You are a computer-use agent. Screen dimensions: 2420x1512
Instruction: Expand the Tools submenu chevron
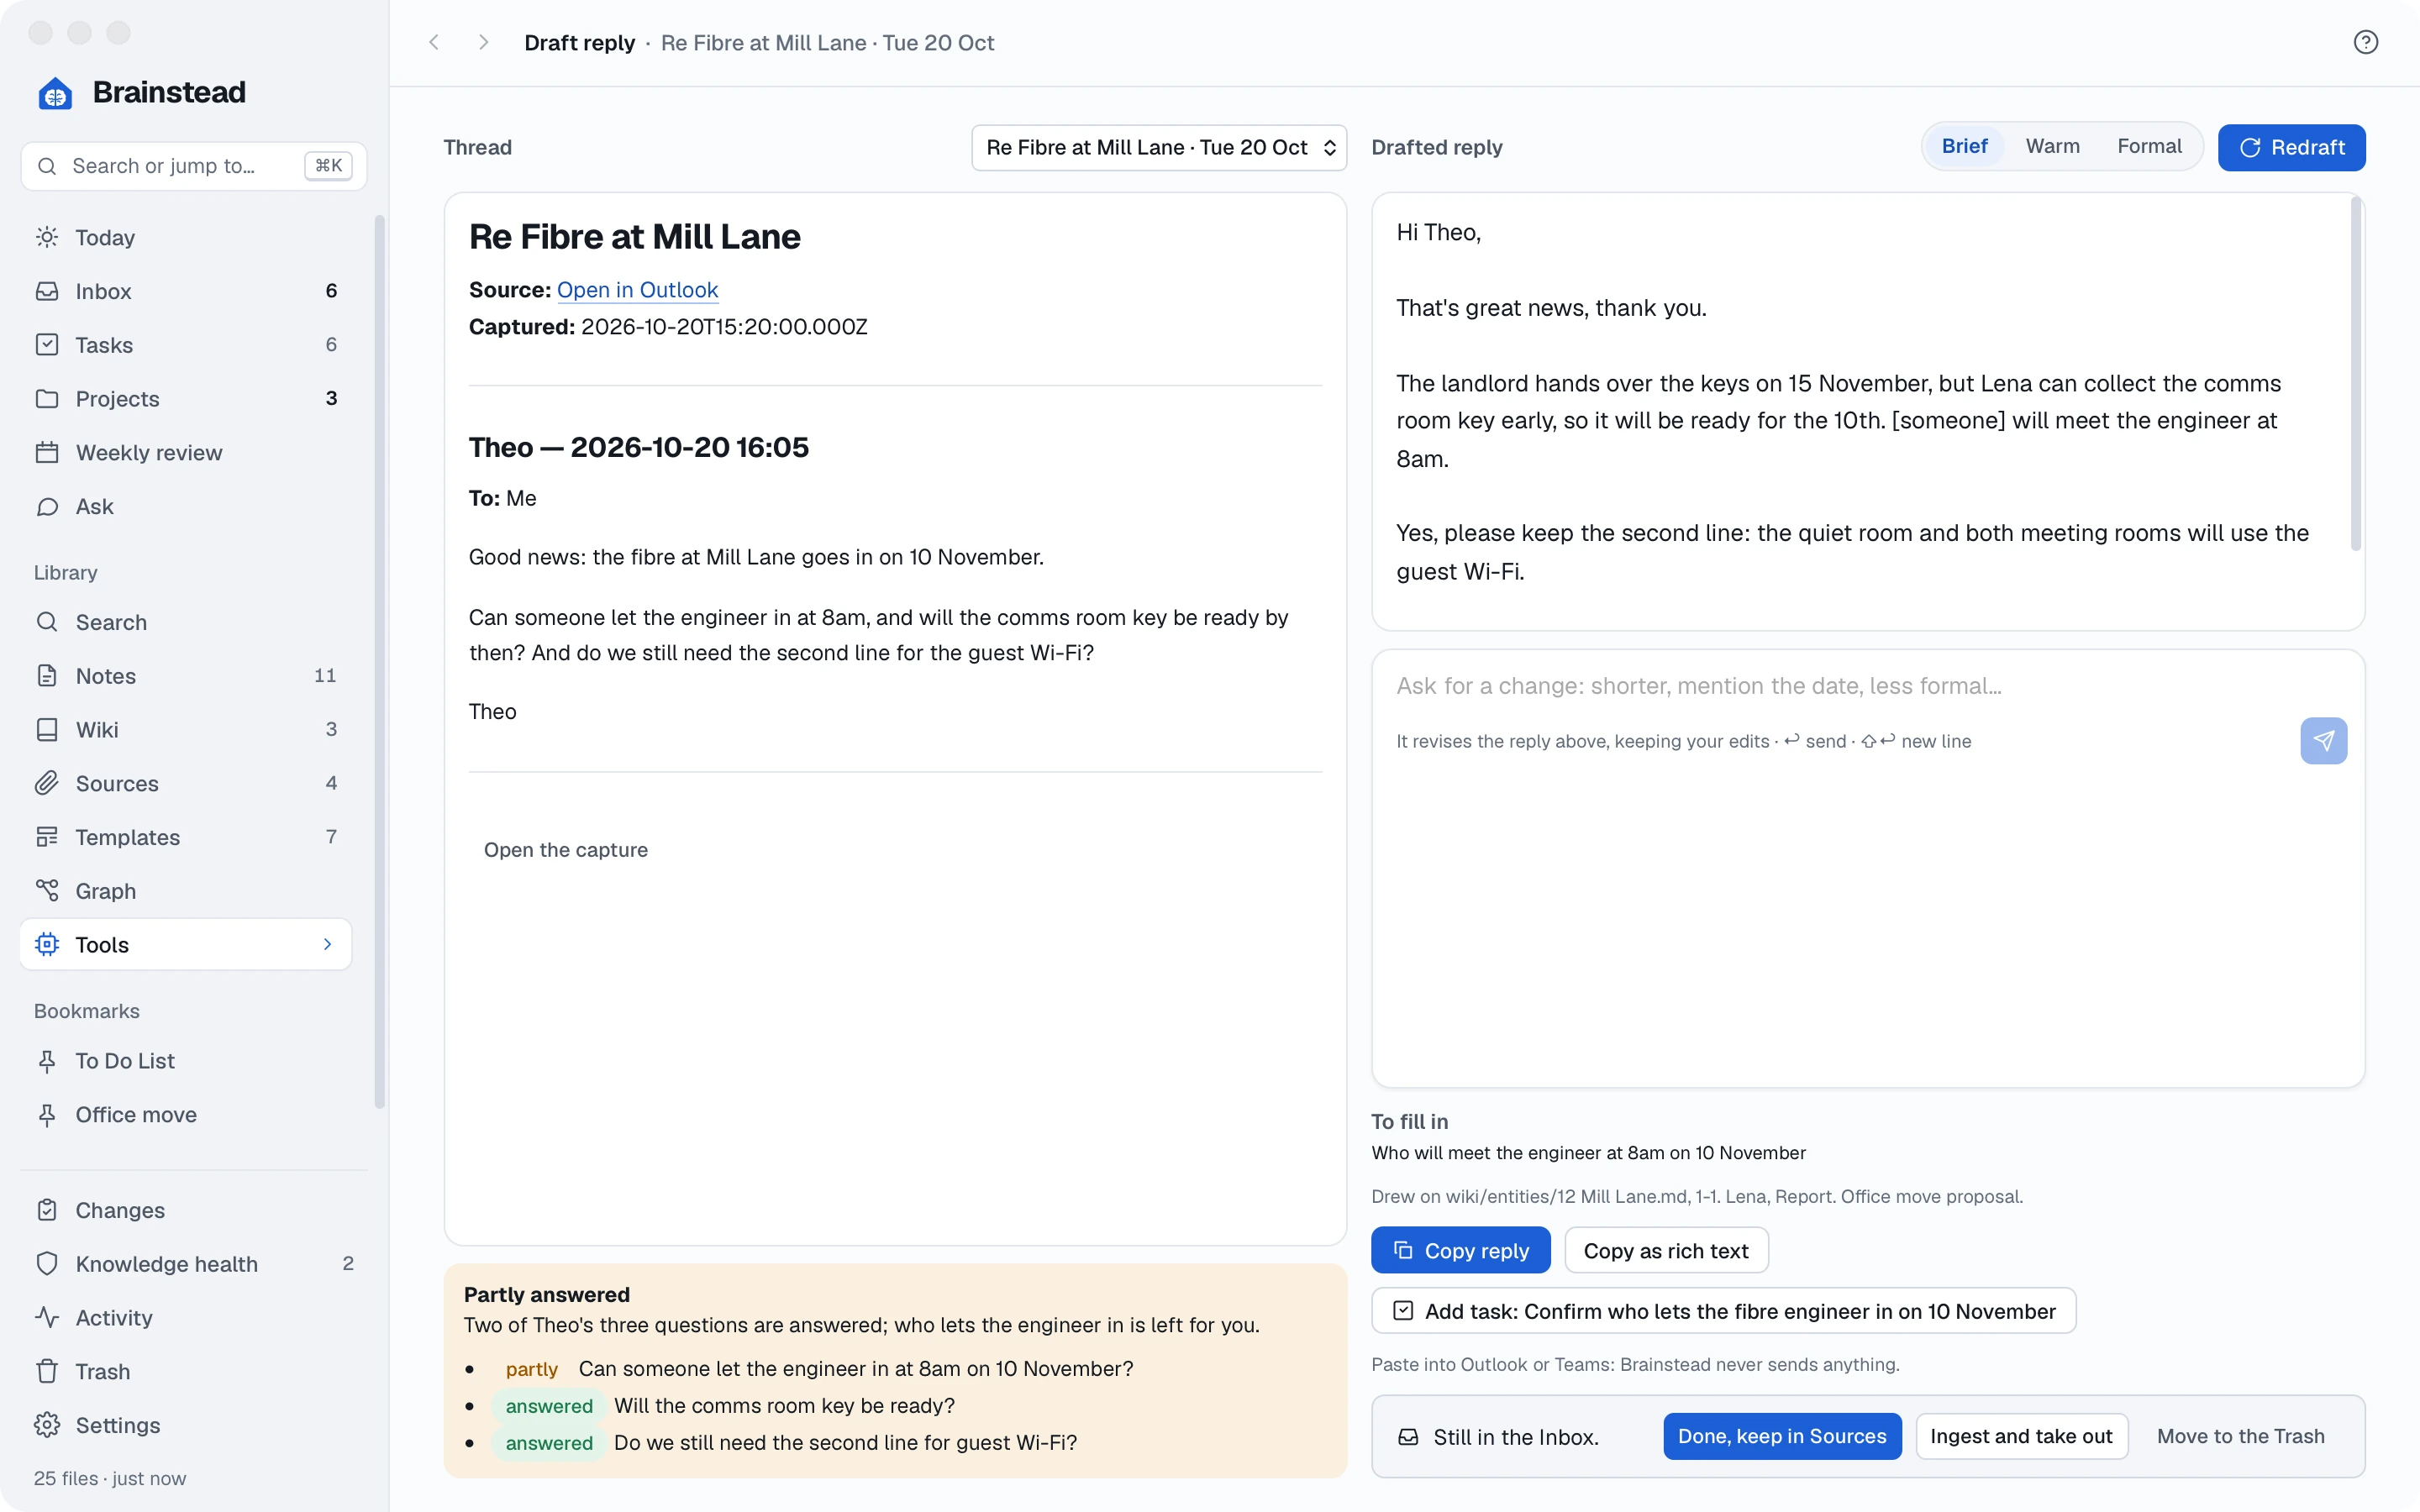coord(327,945)
